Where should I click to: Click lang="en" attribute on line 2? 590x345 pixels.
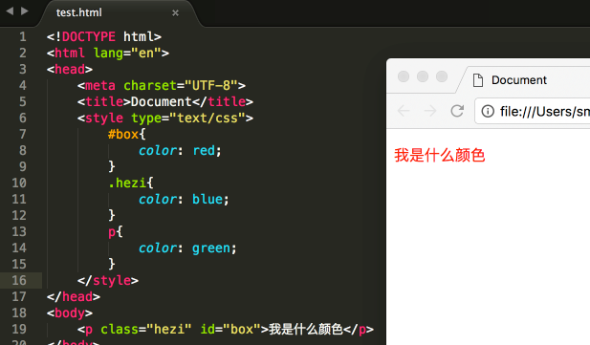(127, 54)
